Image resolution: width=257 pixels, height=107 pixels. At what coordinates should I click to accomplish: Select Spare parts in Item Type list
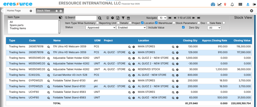(17, 25)
